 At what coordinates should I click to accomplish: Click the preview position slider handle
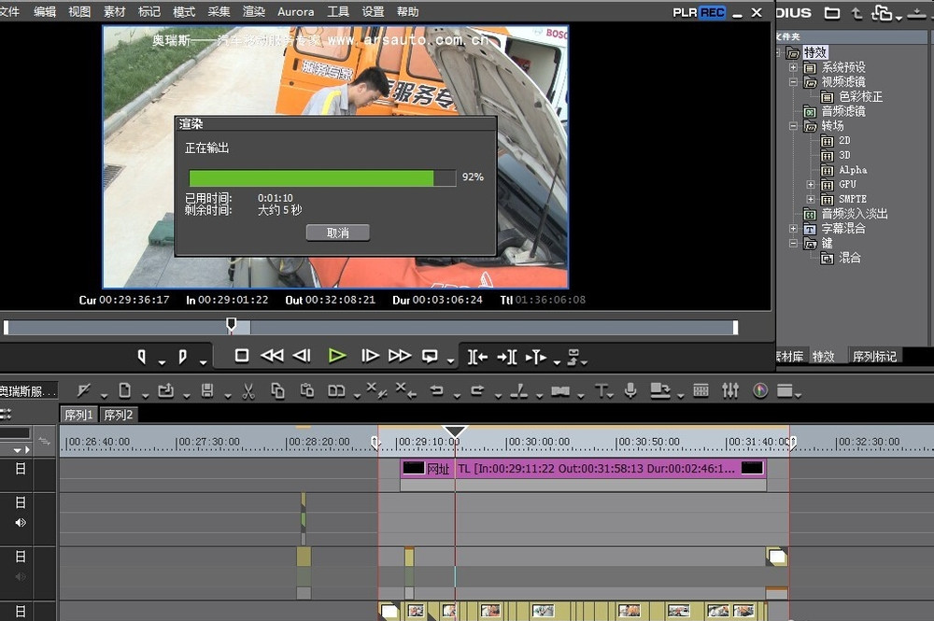(x=232, y=325)
